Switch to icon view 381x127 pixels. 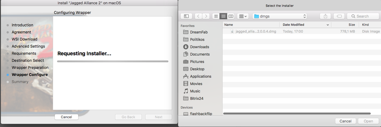pos(216,16)
